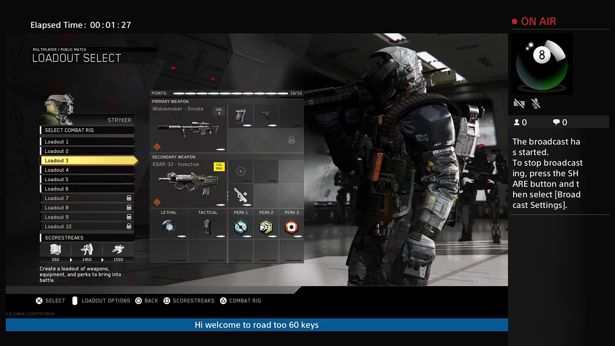Select the Perk 3 red hexagon icon

tap(292, 227)
